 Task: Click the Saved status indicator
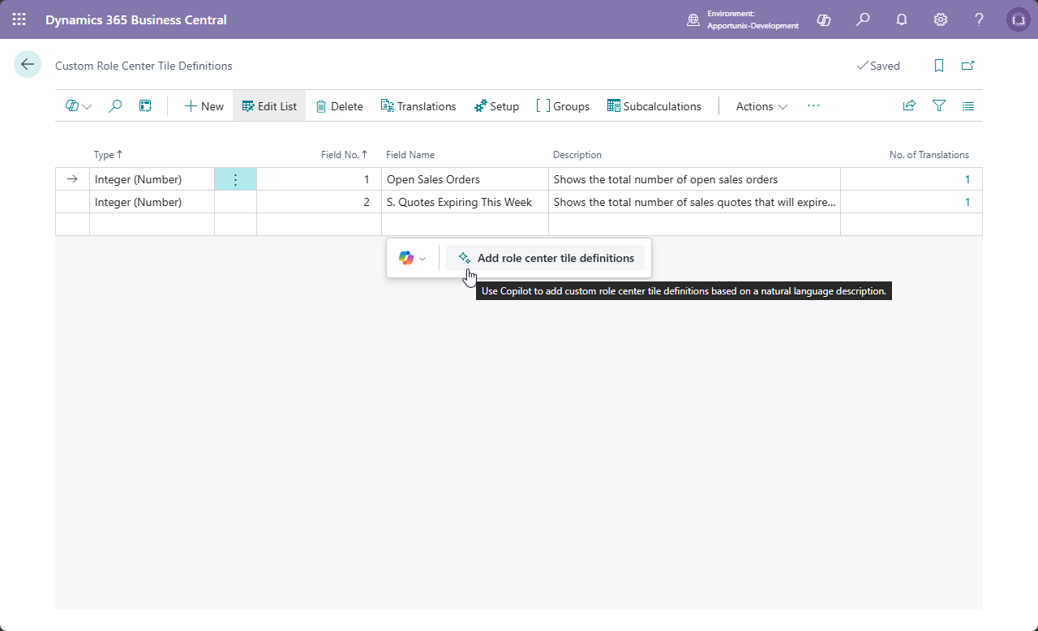[x=878, y=66]
